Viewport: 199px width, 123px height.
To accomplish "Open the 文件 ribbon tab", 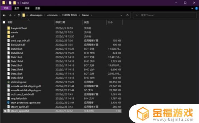I will coord(6,8).
